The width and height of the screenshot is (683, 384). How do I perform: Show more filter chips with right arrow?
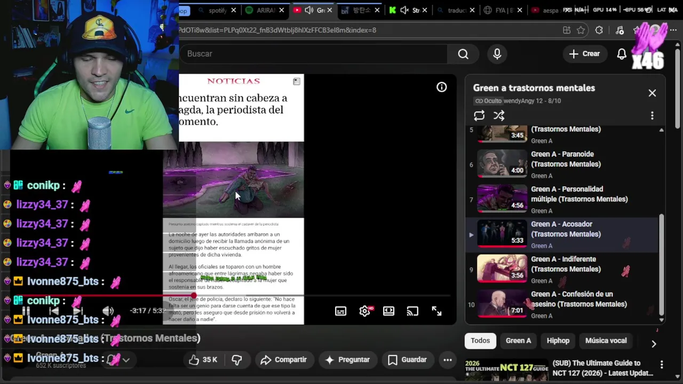654,343
